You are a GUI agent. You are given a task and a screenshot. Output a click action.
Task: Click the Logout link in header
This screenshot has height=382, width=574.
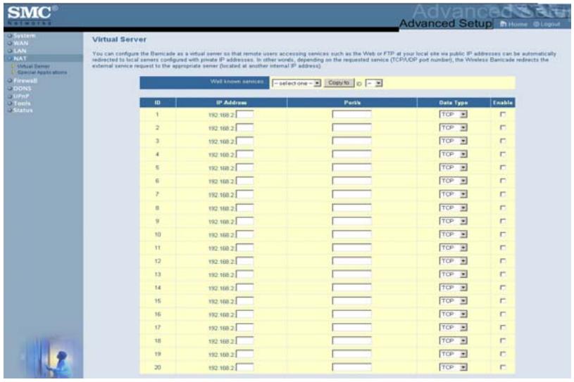point(547,24)
